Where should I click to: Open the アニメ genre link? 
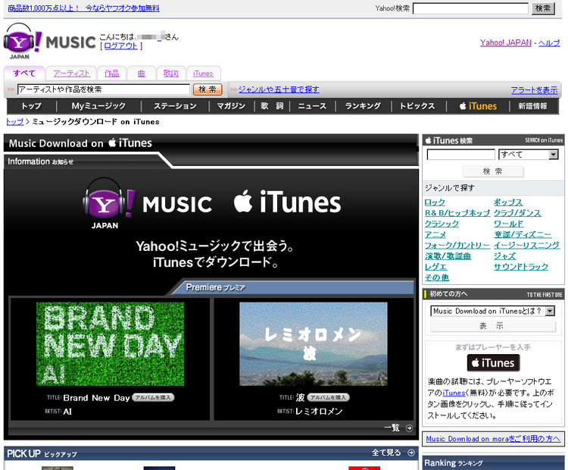click(x=435, y=235)
